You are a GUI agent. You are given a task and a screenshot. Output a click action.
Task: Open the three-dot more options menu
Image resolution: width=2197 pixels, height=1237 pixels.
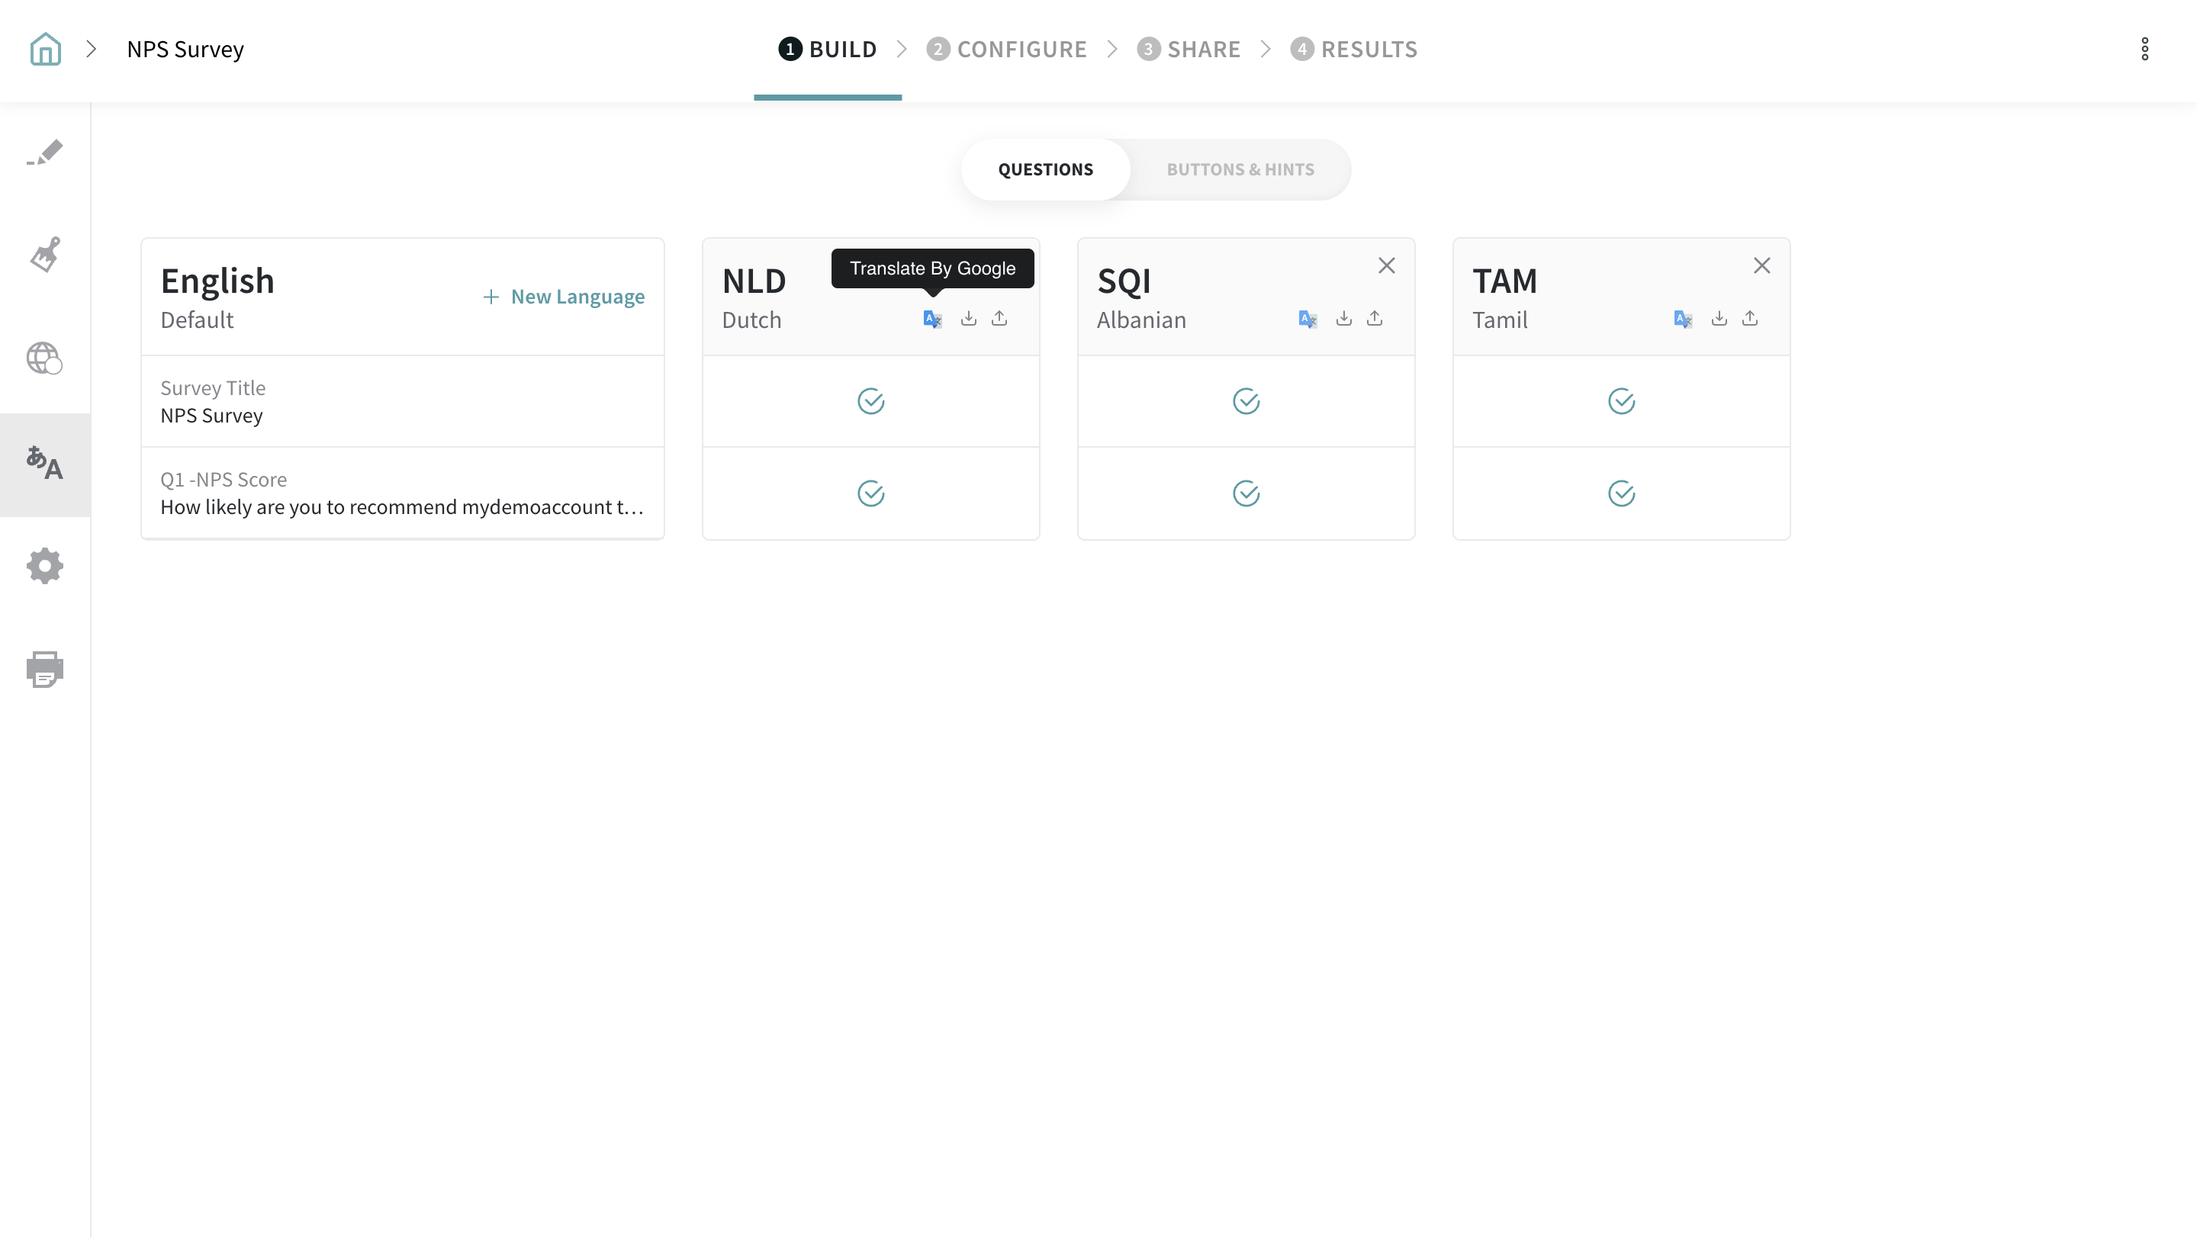(2144, 50)
